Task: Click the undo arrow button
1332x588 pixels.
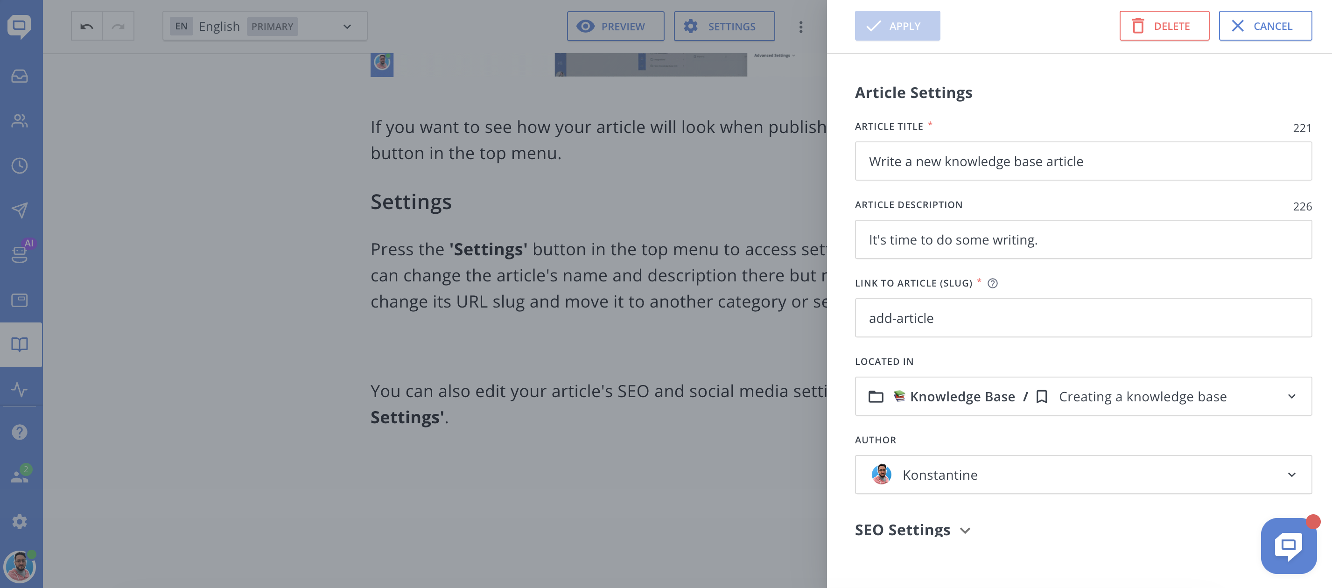Action: pyautogui.click(x=86, y=26)
